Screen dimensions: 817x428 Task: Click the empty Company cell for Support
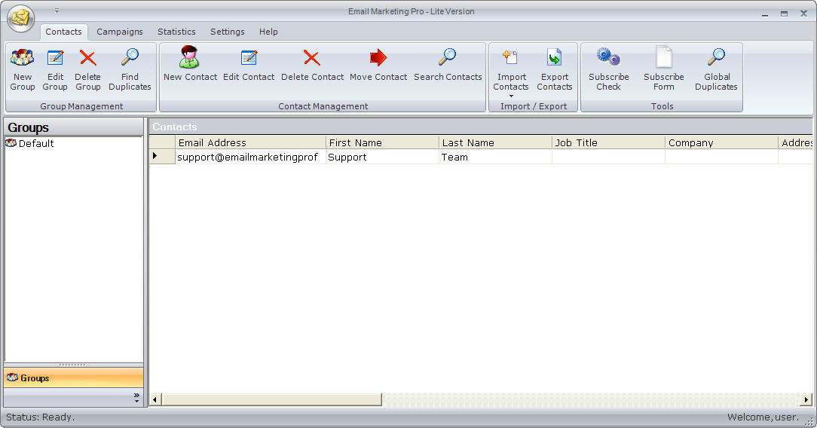click(721, 157)
